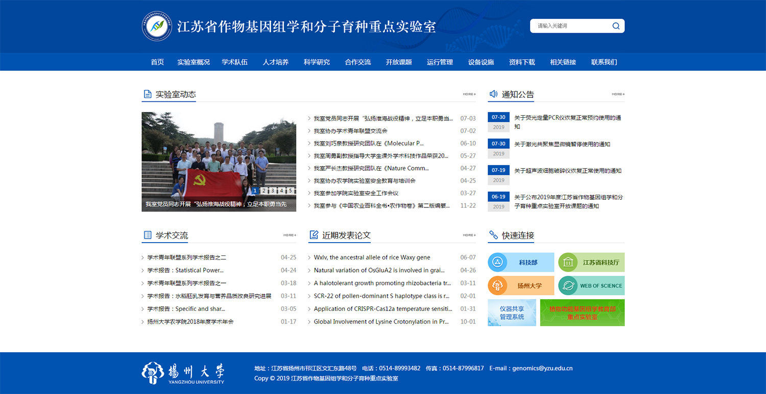Screen dimensions: 766x394
Task: Click the Web of Science globe icon
Action: (x=568, y=285)
